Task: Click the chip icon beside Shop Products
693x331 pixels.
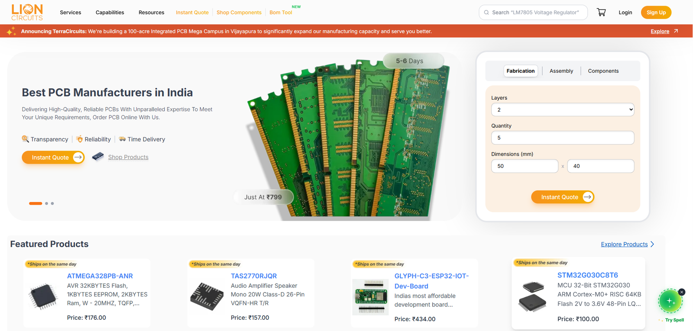Action: point(98,157)
